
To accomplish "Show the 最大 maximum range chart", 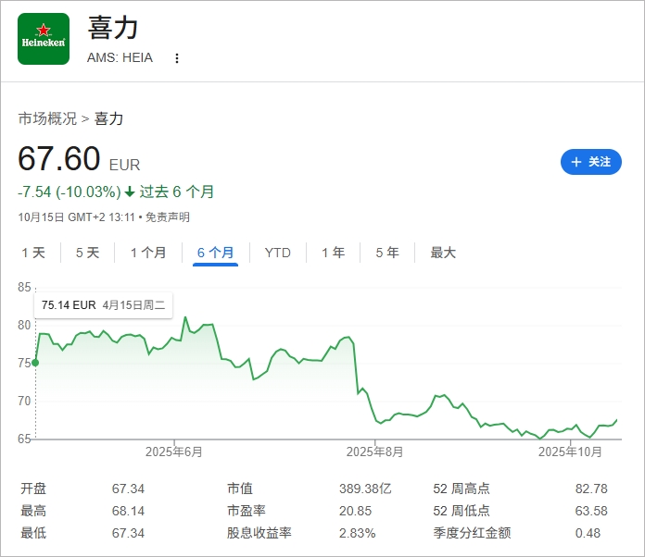I will [x=443, y=253].
